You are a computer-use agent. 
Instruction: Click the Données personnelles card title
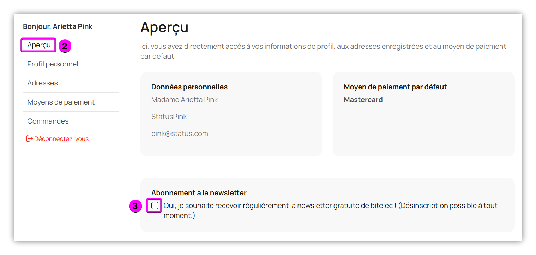(189, 87)
